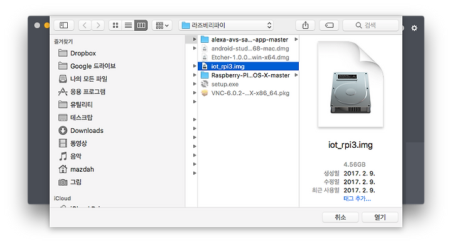
Task: Select android-stud...68-mac.dmg file
Action: pyautogui.click(x=248, y=48)
